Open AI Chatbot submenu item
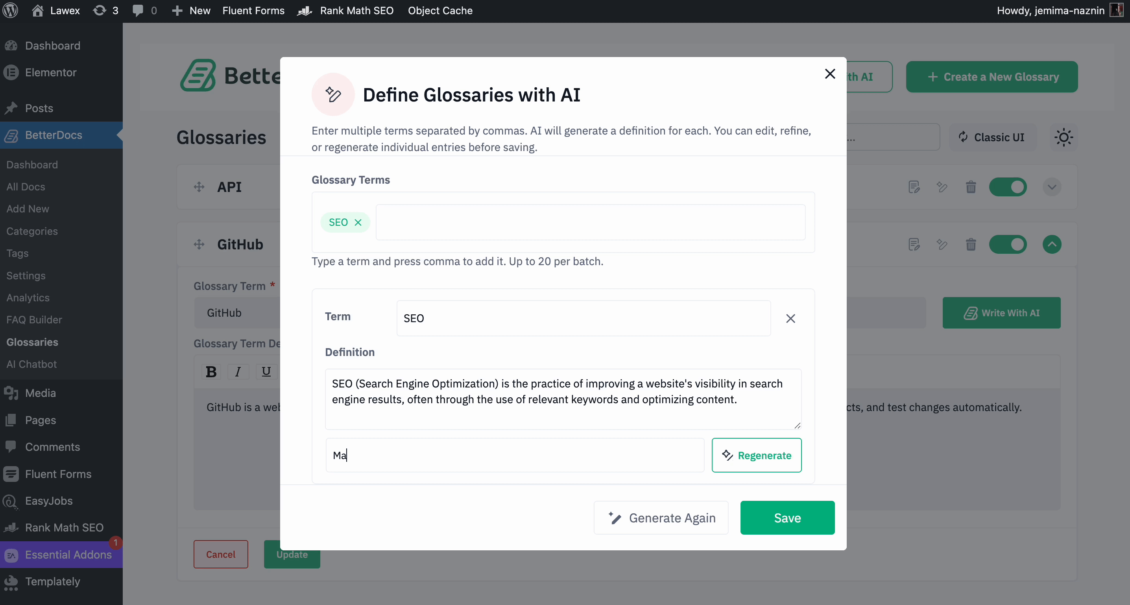1130x605 pixels. coord(31,364)
